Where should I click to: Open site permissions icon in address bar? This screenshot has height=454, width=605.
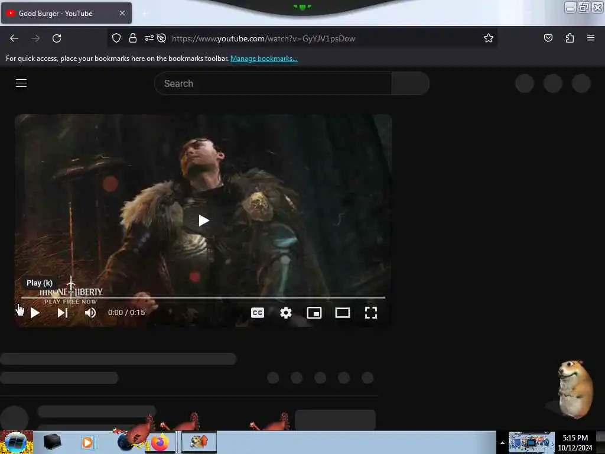point(149,38)
